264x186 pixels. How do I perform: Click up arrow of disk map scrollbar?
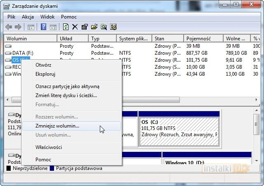257,111
